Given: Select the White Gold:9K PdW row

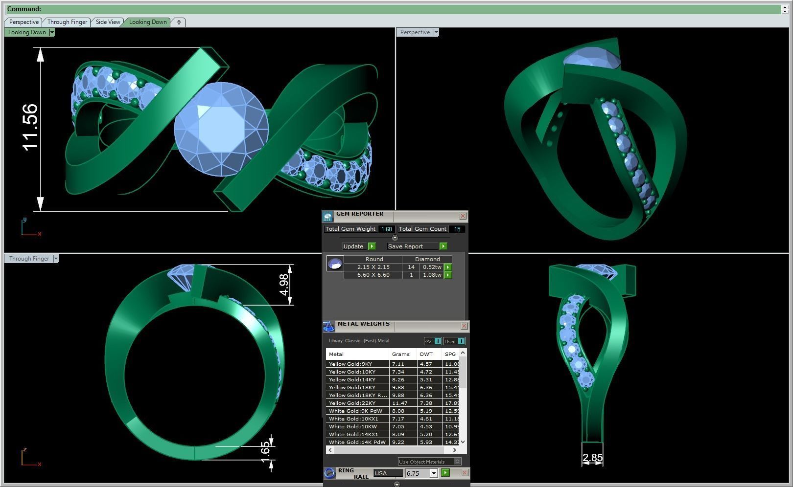Looking at the screenshot, I should pos(393,411).
